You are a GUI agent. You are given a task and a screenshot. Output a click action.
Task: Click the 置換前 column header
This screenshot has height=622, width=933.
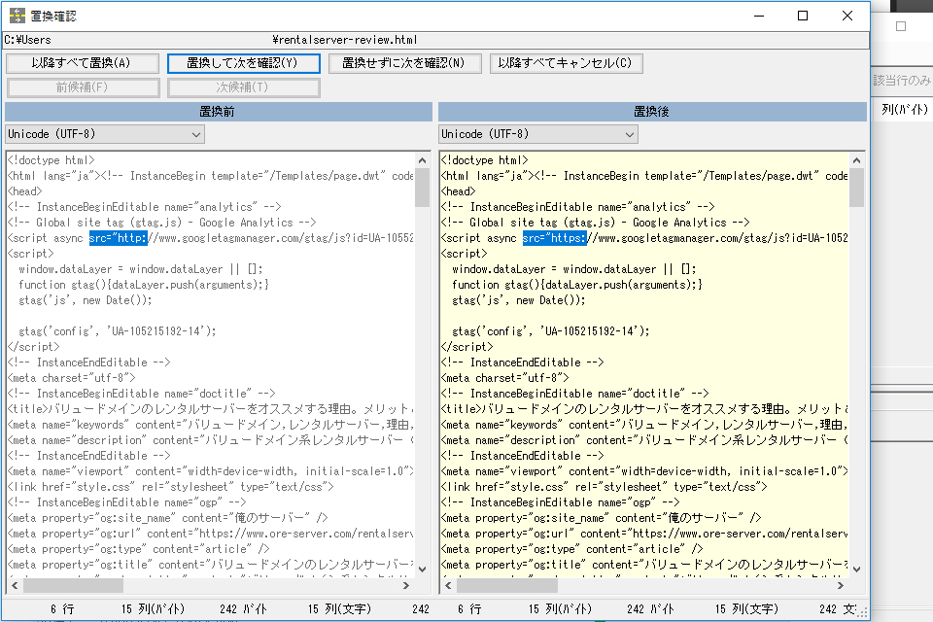219,112
